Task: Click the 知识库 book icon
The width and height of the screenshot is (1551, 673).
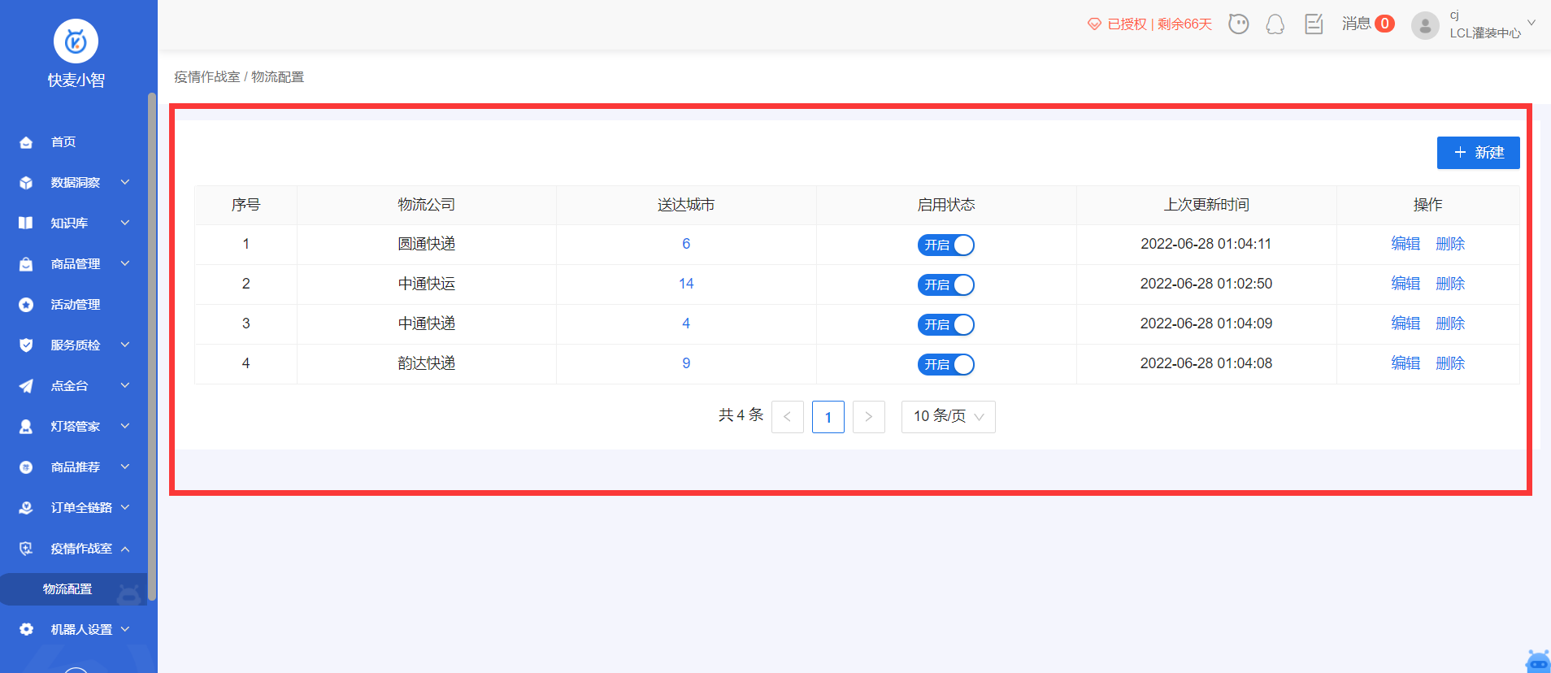Action: [26, 223]
